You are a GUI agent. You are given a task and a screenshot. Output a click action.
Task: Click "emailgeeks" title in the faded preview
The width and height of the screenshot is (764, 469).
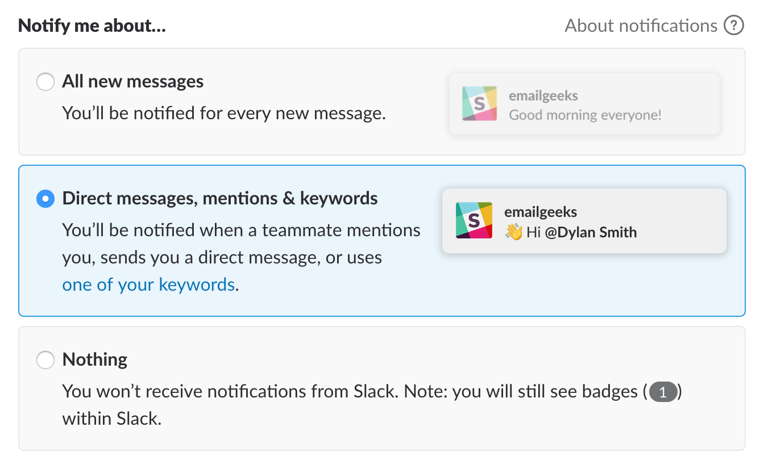click(543, 96)
